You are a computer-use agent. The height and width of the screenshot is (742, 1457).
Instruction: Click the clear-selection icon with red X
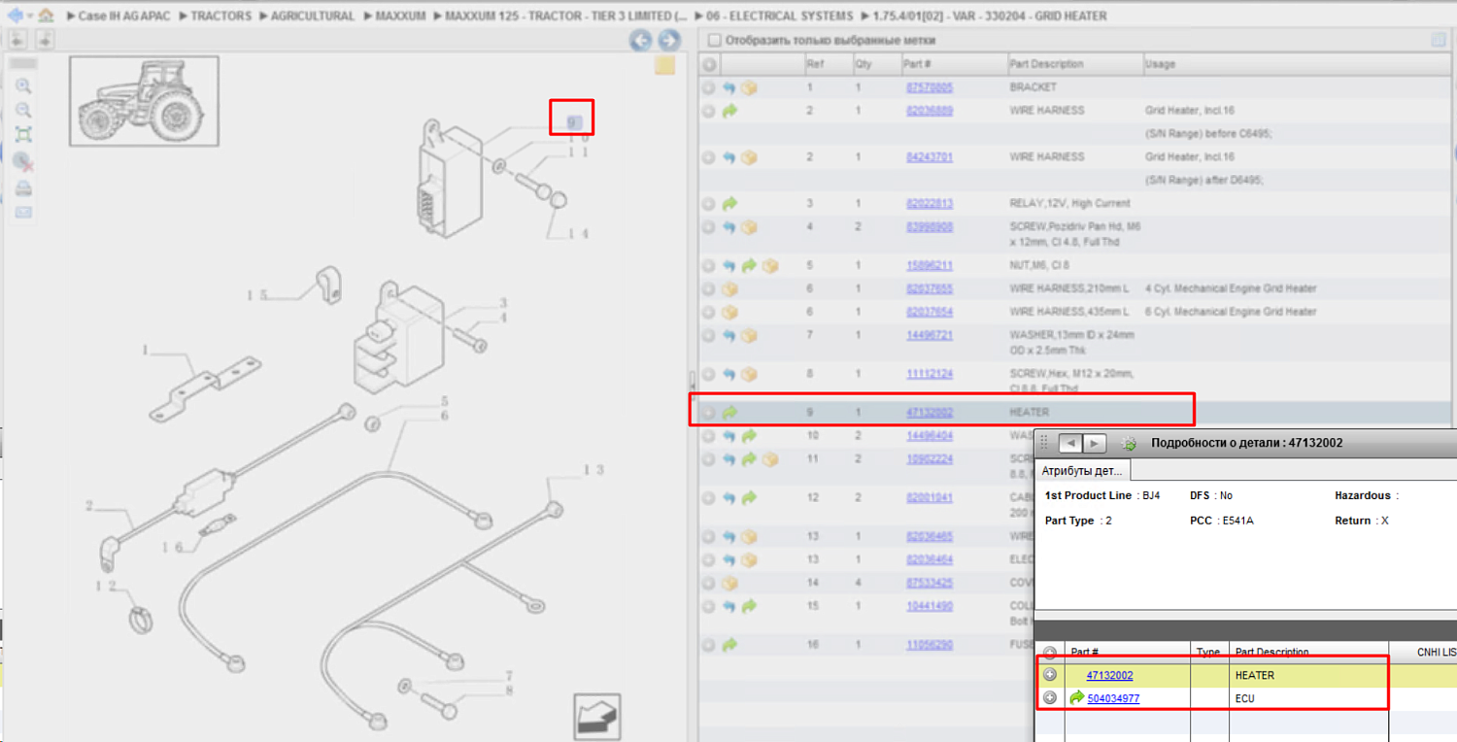tap(23, 161)
